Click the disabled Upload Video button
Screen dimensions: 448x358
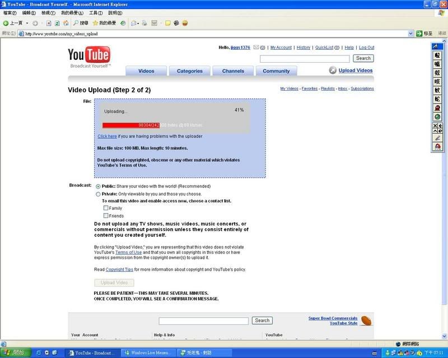114,282
